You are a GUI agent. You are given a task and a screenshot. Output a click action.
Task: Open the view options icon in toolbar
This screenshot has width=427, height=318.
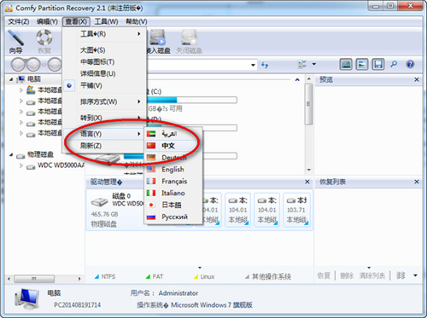302,64
